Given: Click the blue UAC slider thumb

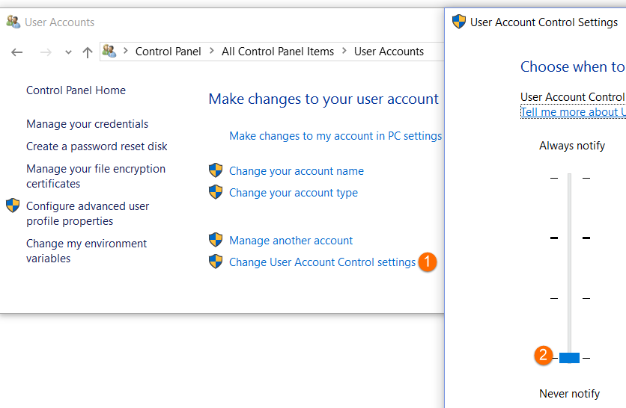Looking at the screenshot, I should pyautogui.click(x=569, y=358).
